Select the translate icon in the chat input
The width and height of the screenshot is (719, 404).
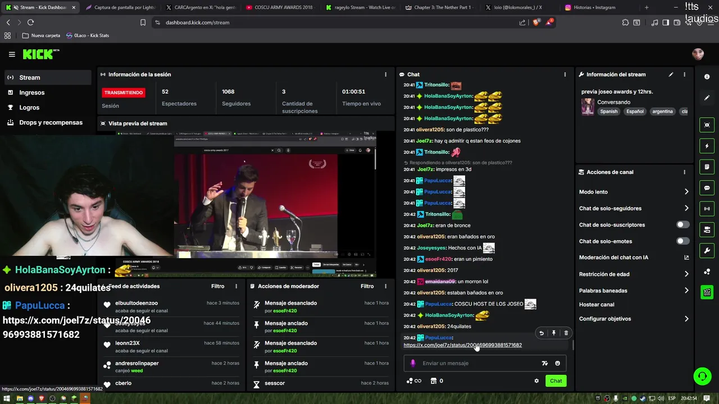tap(544, 363)
